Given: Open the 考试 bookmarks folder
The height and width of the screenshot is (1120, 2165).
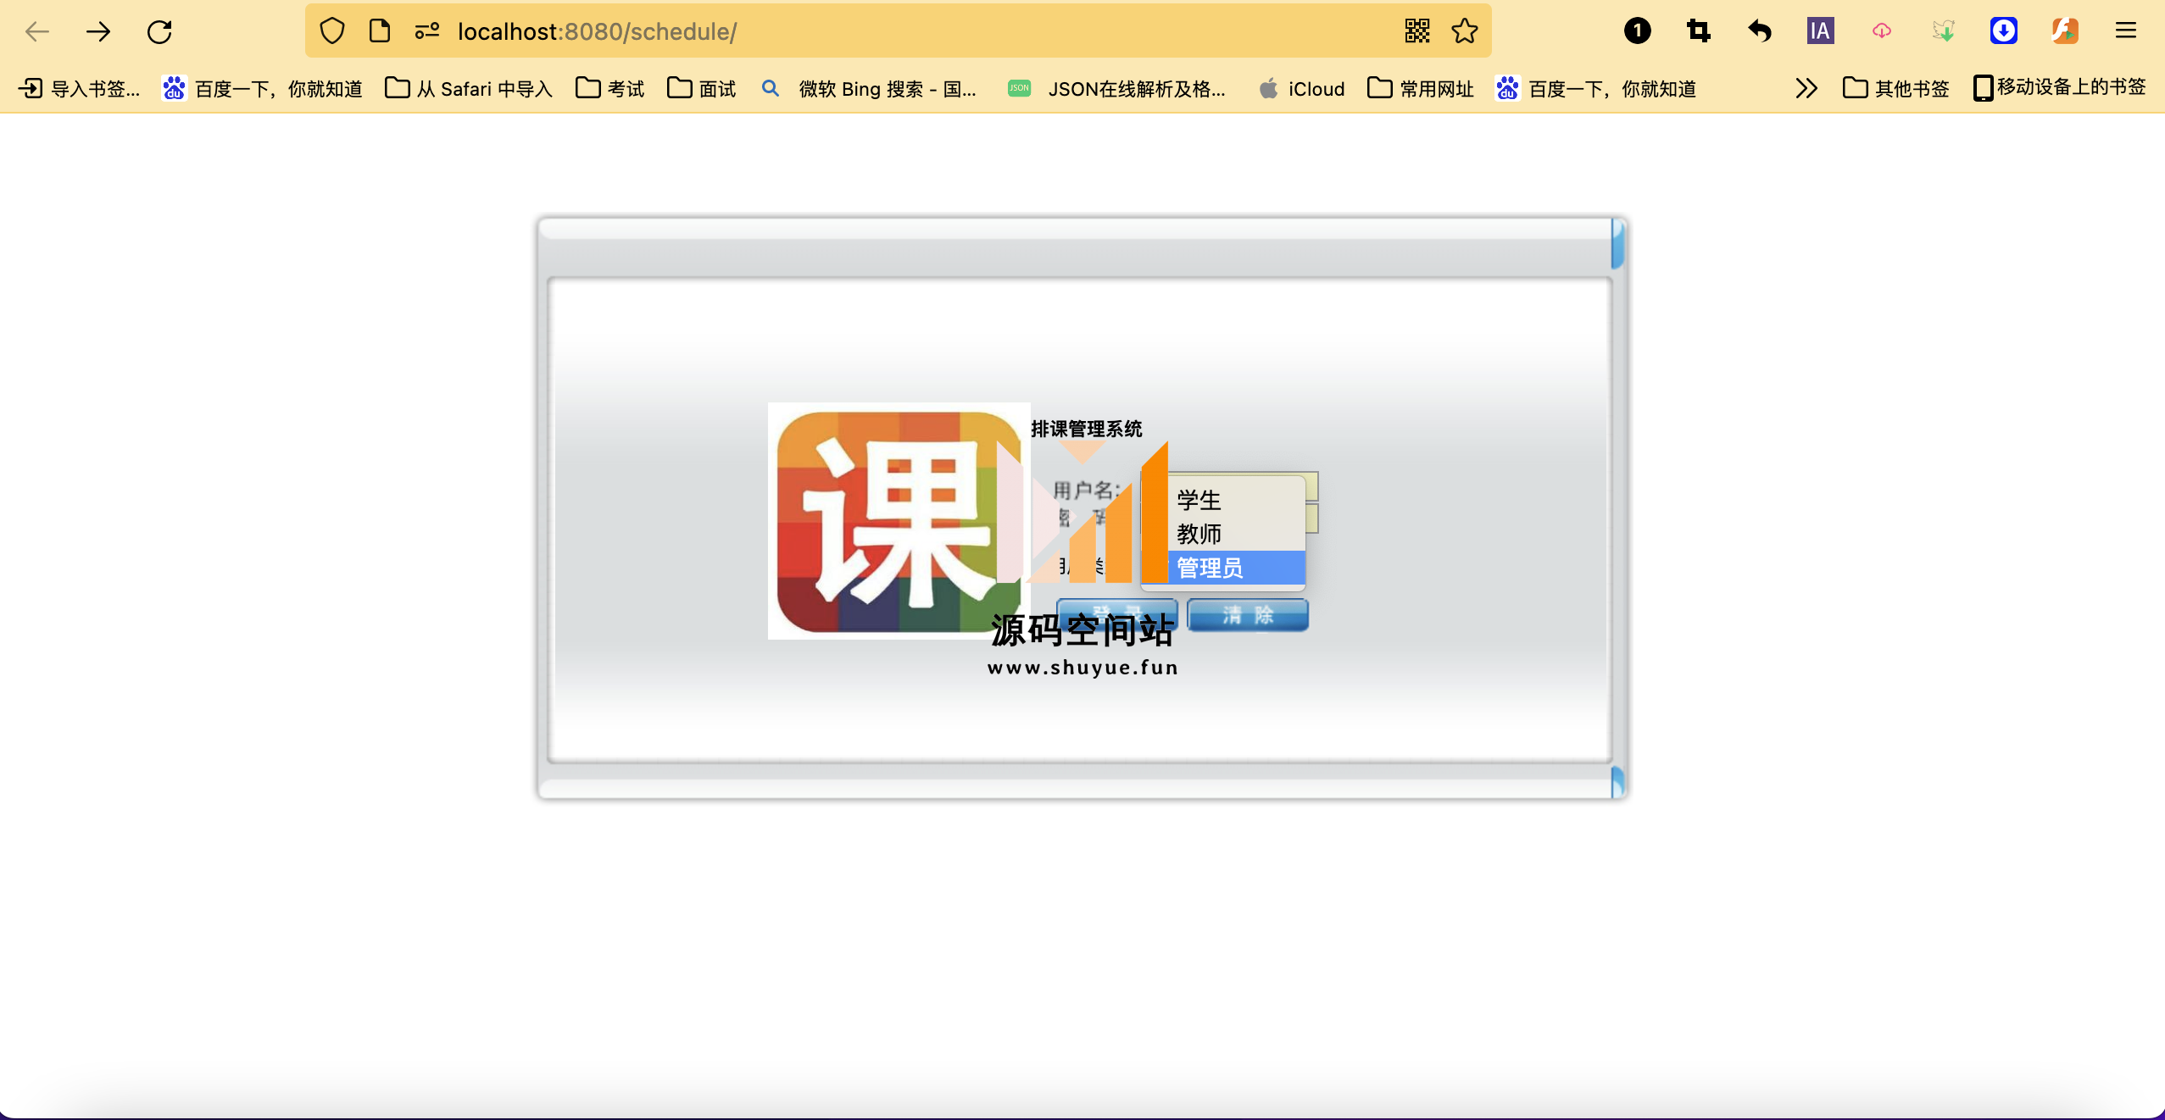Looking at the screenshot, I should click(x=610, y=88).
